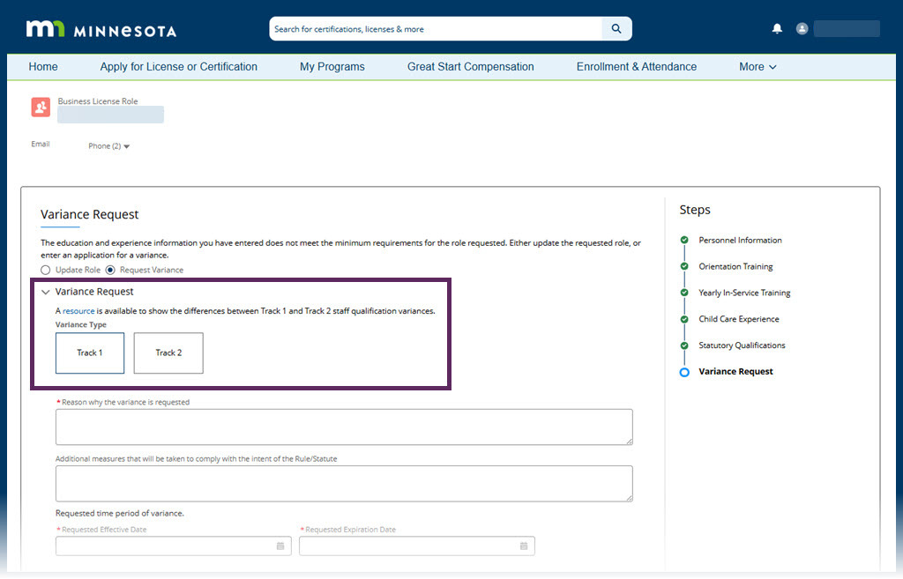
Task: Select the Update Role radio button
Action: (46, 270)
